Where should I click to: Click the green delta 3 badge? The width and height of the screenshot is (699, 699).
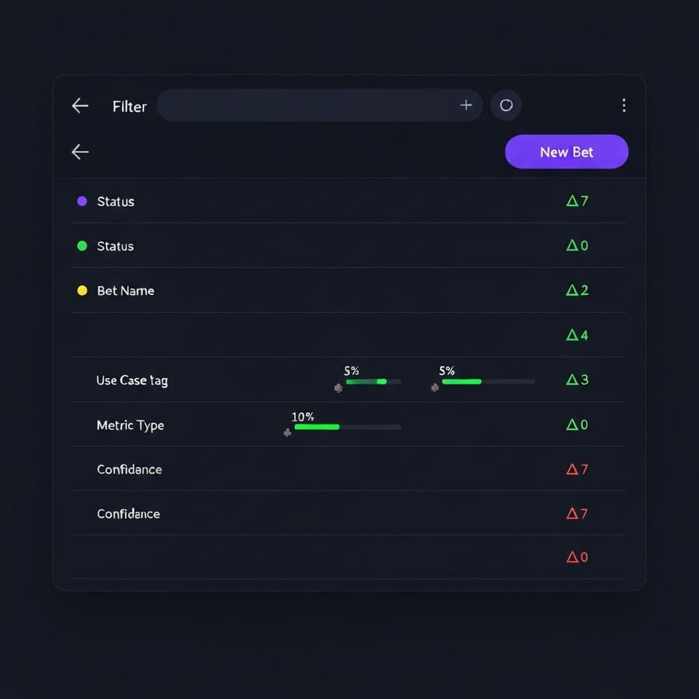[x=577, y=380]
